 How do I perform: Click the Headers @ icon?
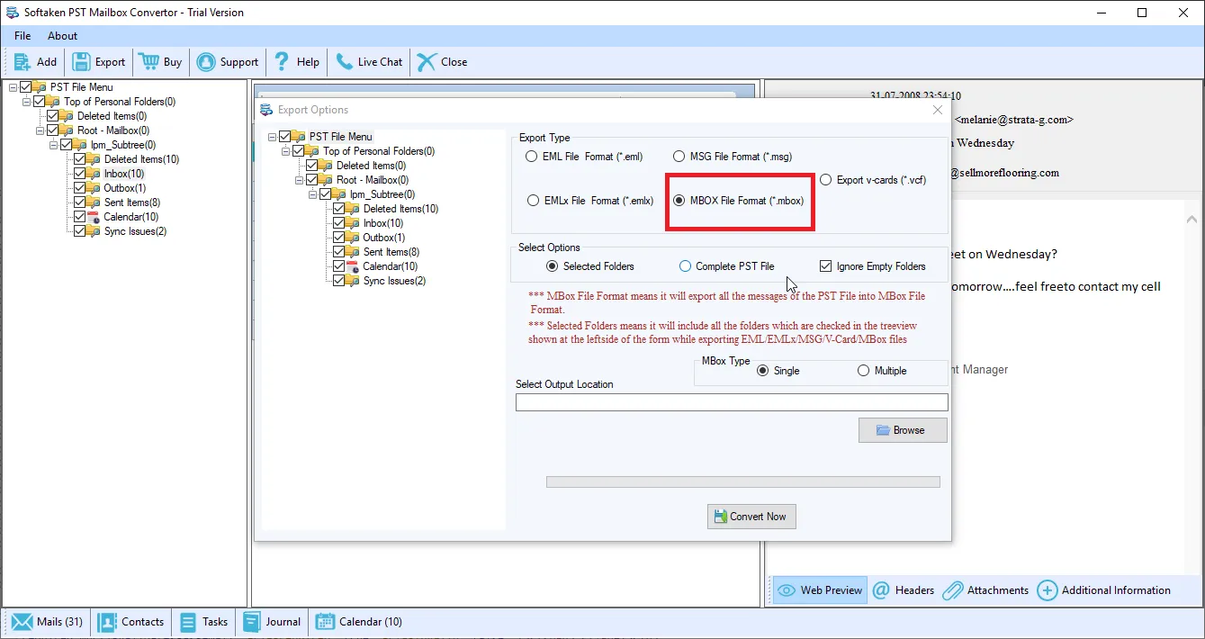881,590
